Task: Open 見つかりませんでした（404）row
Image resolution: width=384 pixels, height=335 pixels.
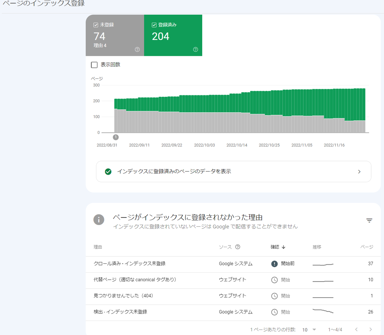Action: (x=233, y=296)
